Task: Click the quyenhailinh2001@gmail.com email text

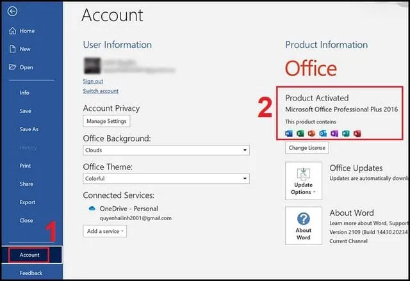Action: (136, 218)
